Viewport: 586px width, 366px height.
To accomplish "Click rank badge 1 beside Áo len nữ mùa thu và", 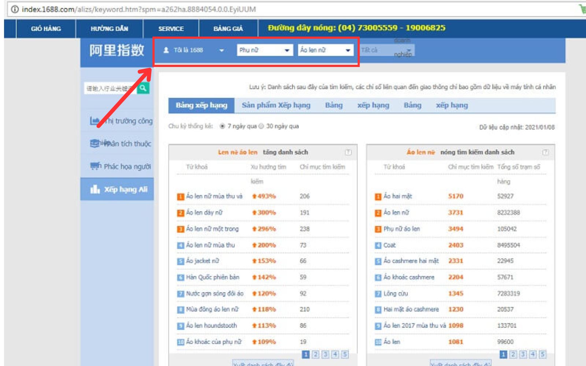I will [x=180, y=197].
